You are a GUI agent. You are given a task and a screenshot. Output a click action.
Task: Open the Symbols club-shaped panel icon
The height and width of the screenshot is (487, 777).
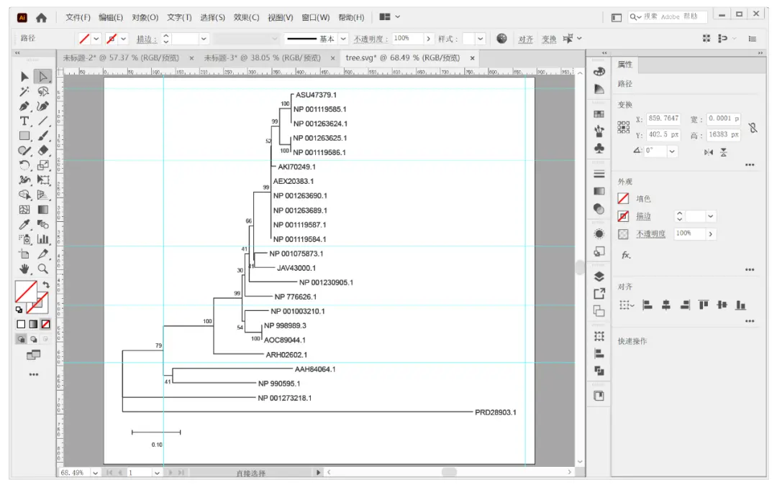point(599,149)
